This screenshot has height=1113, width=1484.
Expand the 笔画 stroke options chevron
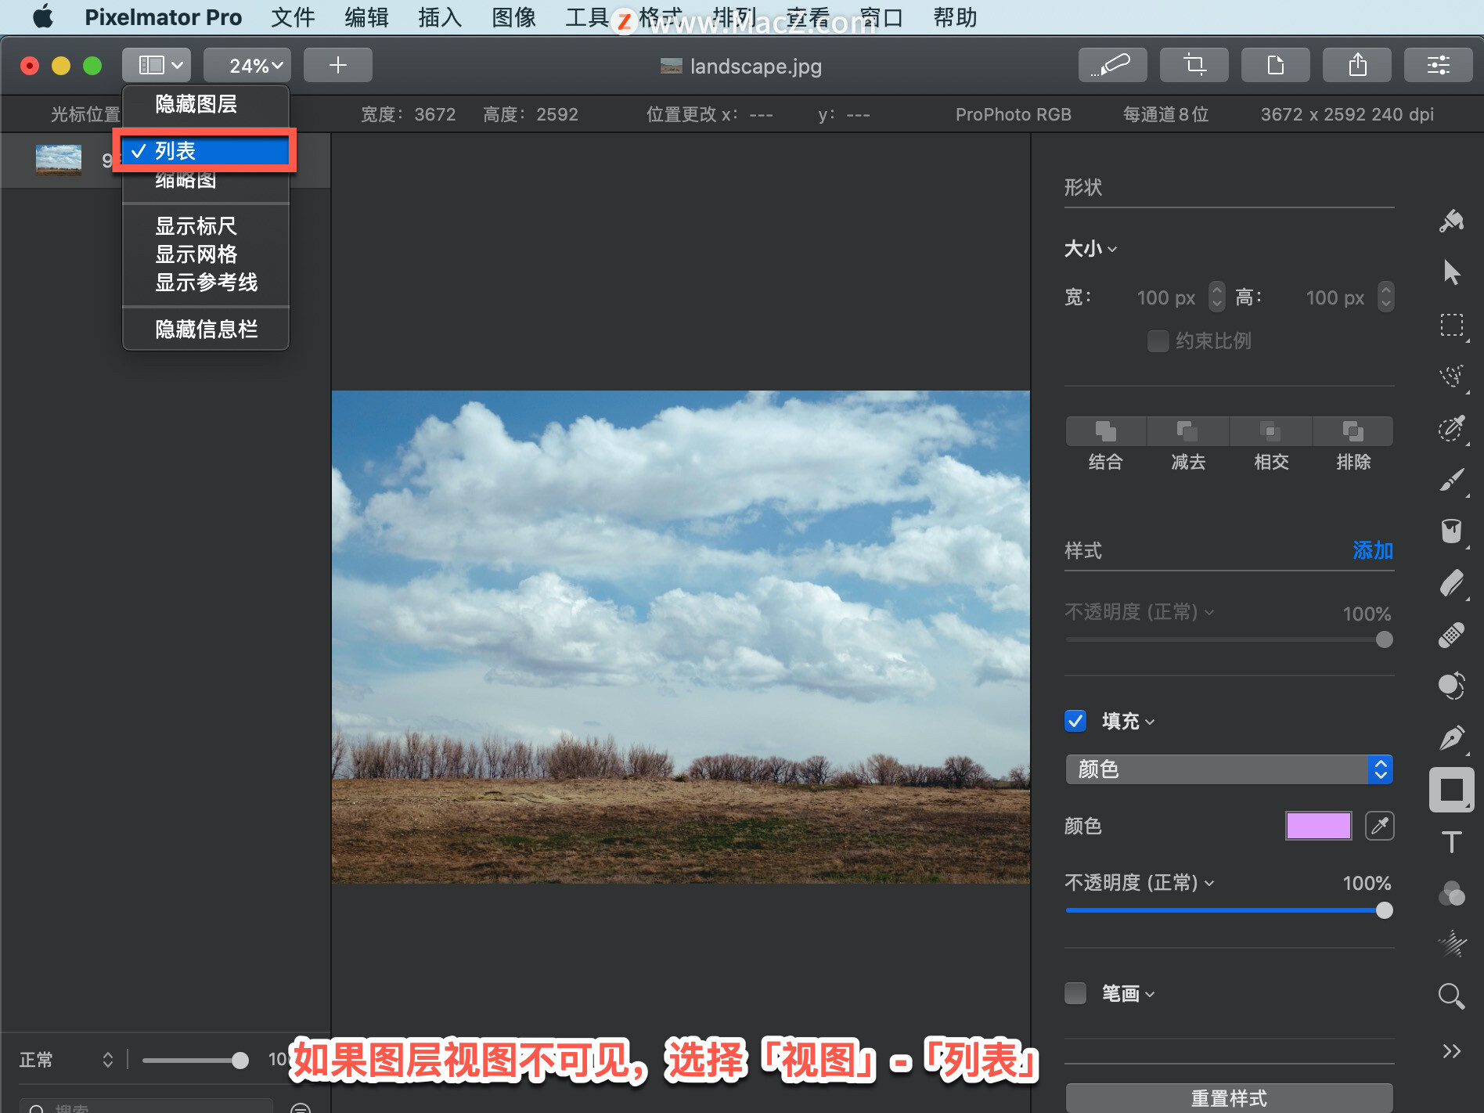click(1150, 994)
